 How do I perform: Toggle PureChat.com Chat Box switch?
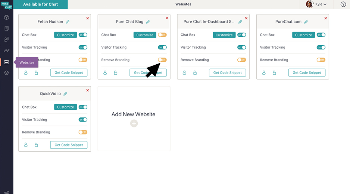coord(321,35)
